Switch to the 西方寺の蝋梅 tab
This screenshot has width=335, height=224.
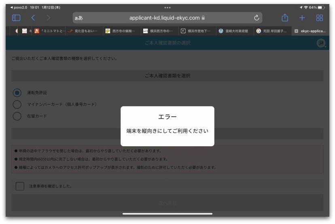pos(122,31)
